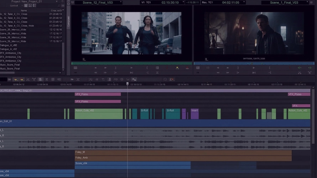Click first green trim icon under record monitor
317x178 pixels.
click(x=300, y=68)
